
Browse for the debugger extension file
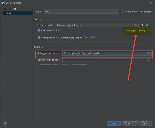pos(149,53)
